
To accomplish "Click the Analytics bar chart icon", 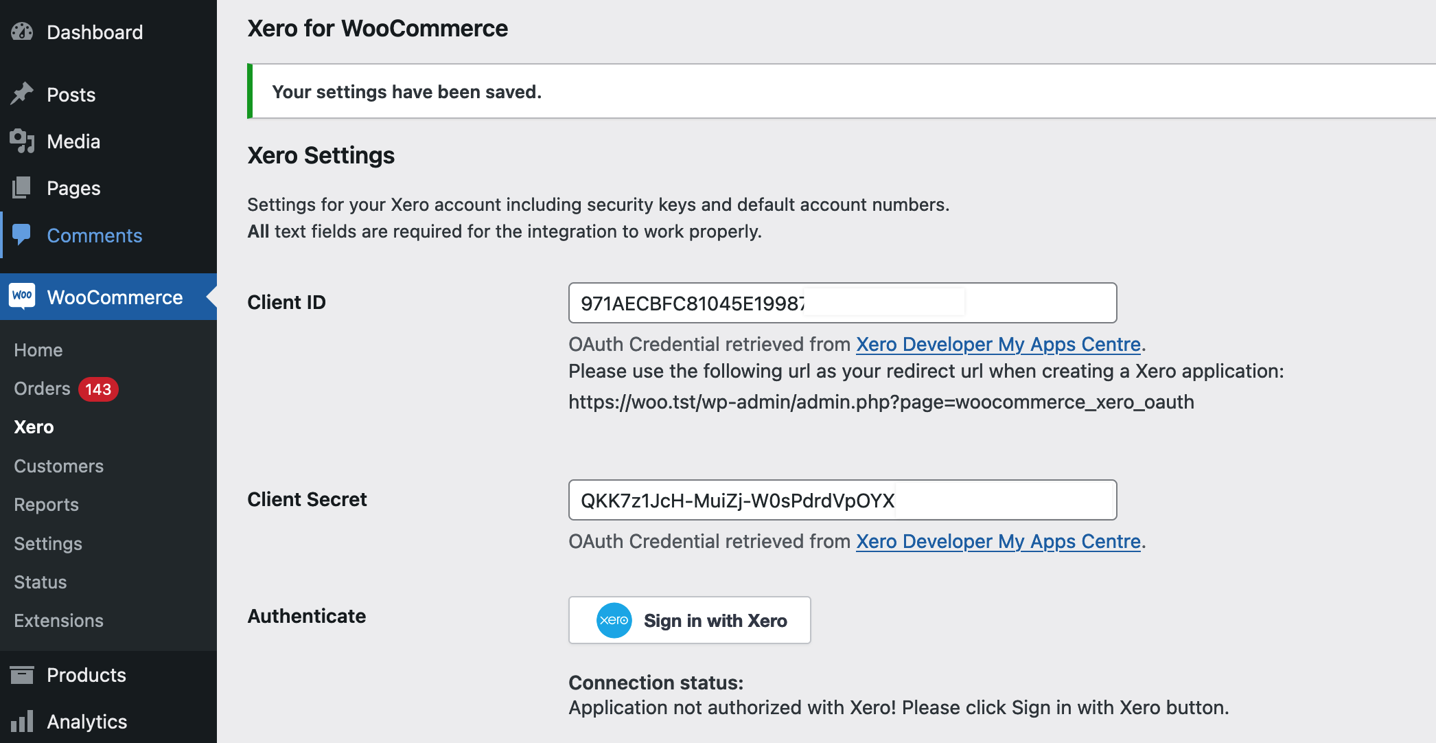I will [x=23, y=721].
